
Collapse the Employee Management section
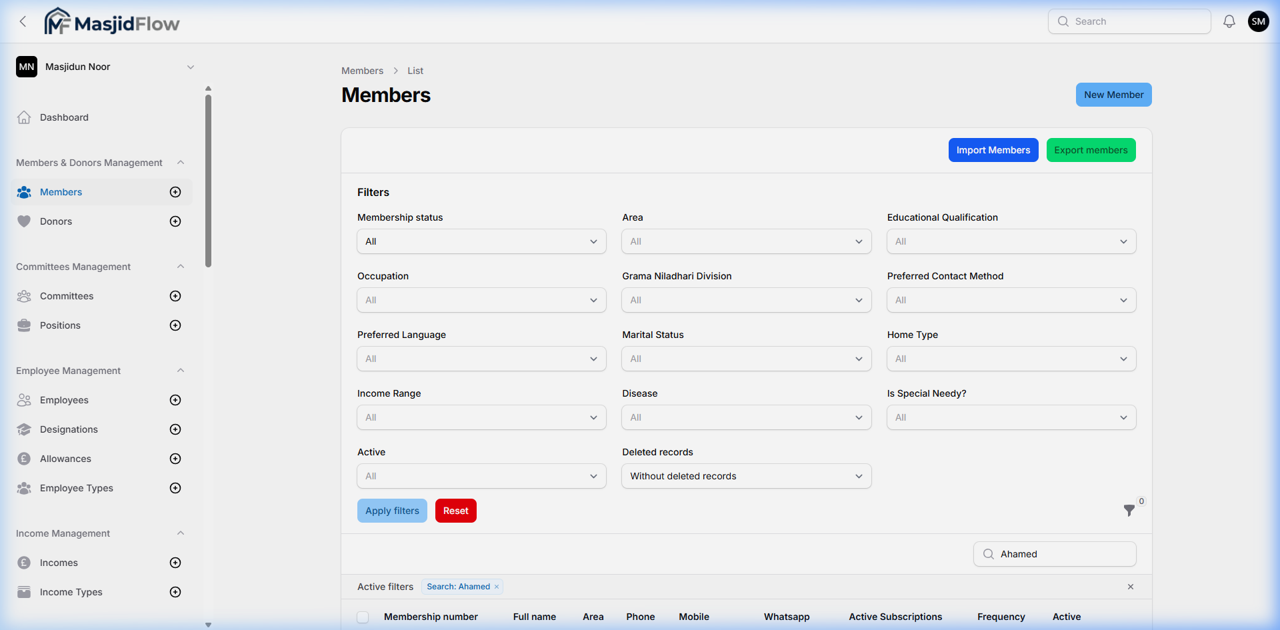[181, 370]
